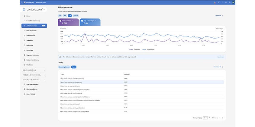Open the contoso.com site selector dropdown
Image resolution: width=255 pixels, height=127 pixels.
[x=44, y=10]
